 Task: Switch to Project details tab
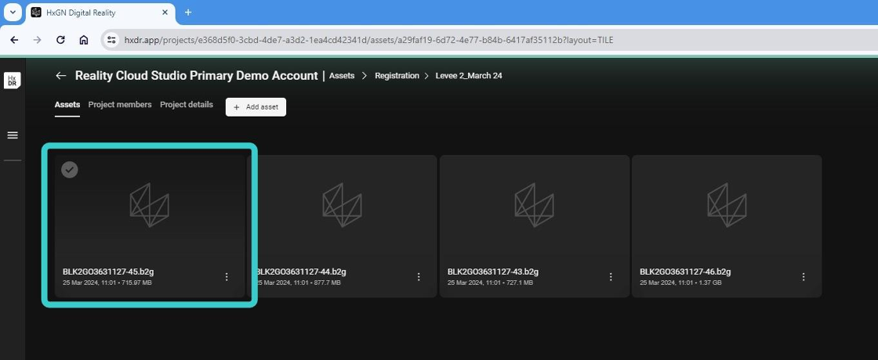pos(187,105)
